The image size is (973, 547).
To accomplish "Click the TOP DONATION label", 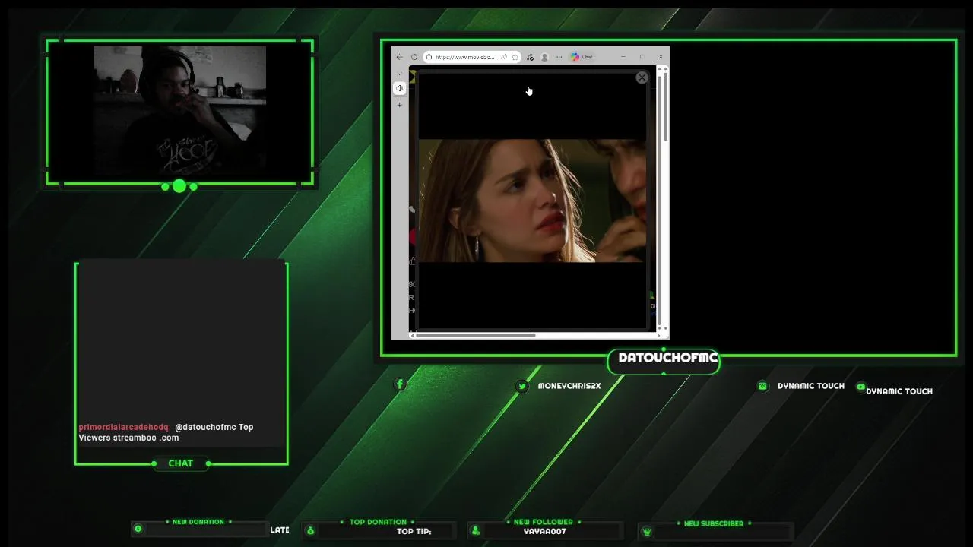I will (378, 522).
